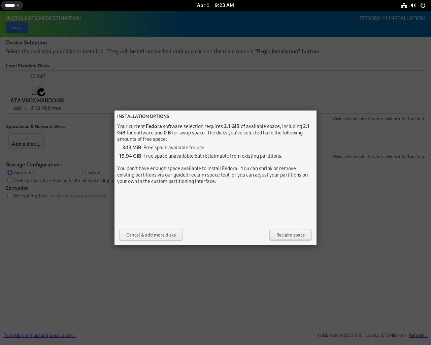Click the Specialized & Network Disks label
431x345 pixels.
[x=35, y=126]
